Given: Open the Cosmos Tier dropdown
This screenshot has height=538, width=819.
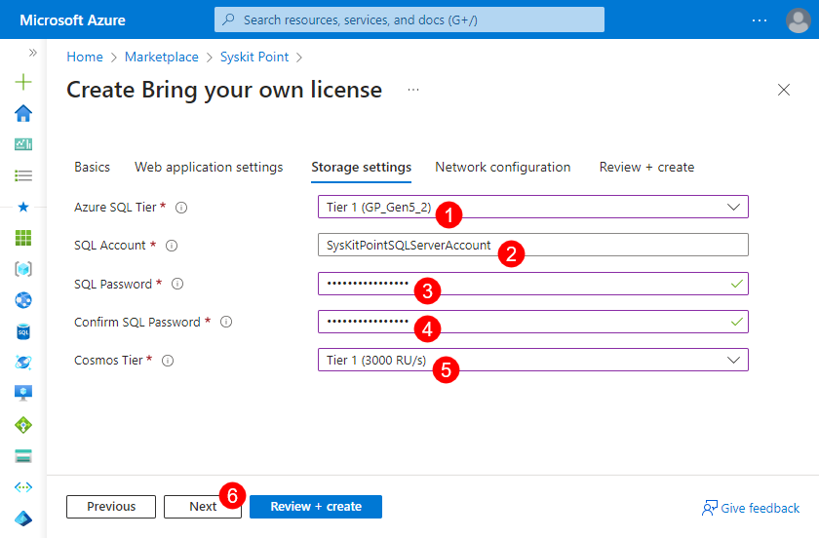Looking at the screenshot, I should tap(532, 360).
